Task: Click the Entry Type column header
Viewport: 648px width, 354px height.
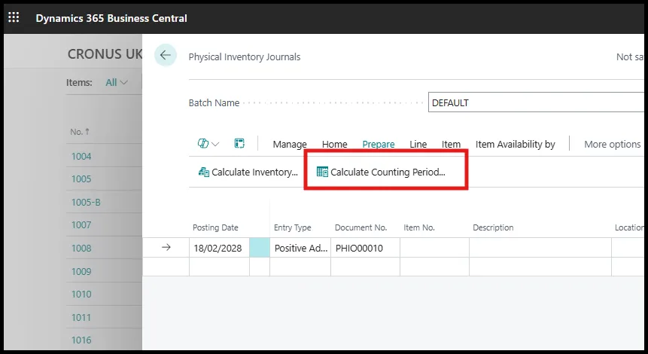Action: [293, 227]
